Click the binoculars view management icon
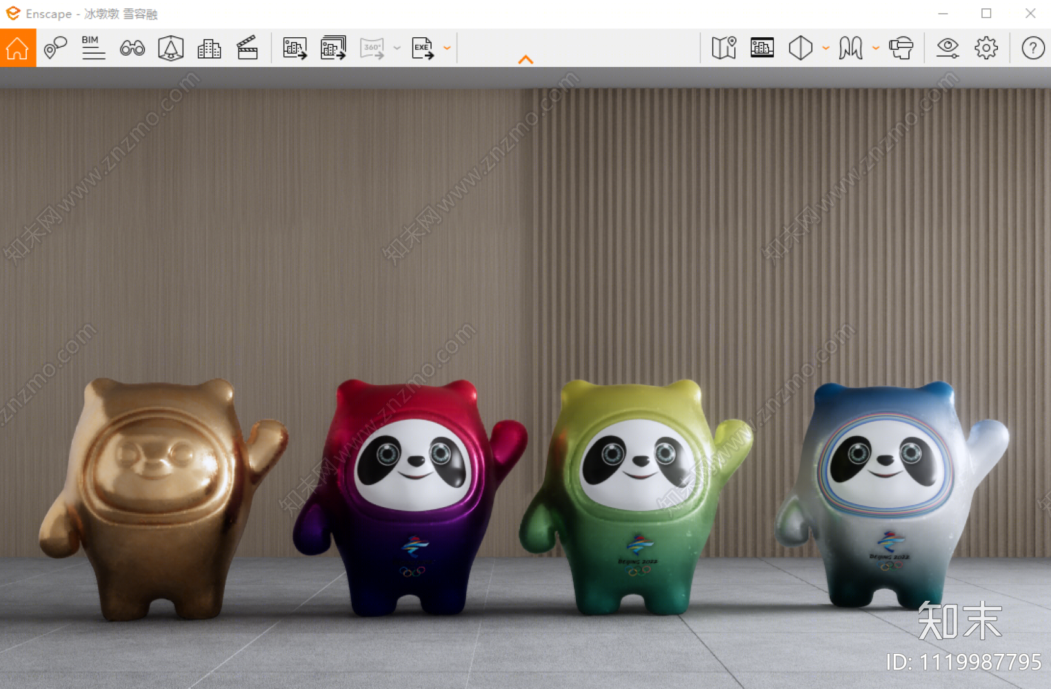This screenshot has height=689, width=1051. point(132,48)
